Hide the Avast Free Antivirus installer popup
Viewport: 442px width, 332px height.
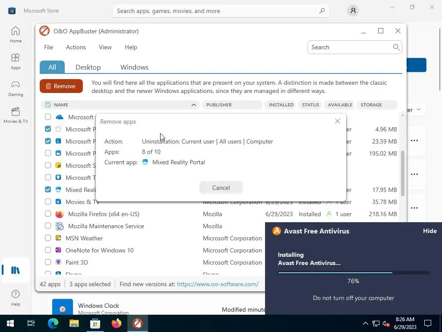pyautogui.click(x=430, y=231)
